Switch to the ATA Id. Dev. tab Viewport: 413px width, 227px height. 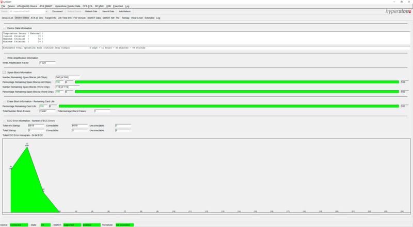pyautogui.click(x=37, y=18)
